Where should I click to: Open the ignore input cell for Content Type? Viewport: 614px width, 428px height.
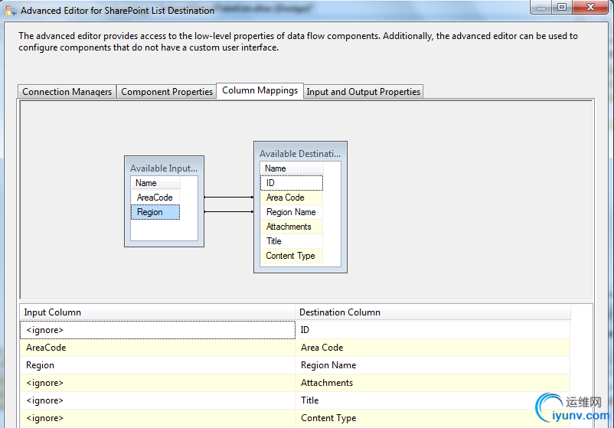tap(158, 418)
